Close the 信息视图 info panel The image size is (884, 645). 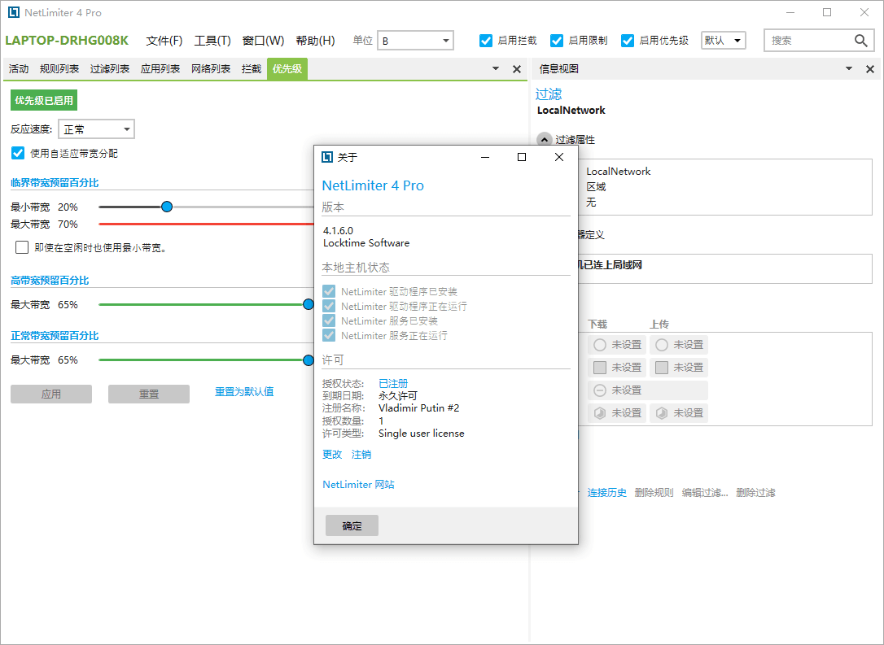[870, 70]
